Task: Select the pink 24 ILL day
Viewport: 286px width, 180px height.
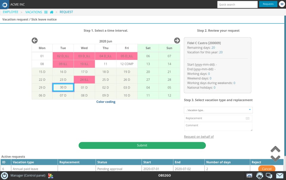Action: (84, 80)
